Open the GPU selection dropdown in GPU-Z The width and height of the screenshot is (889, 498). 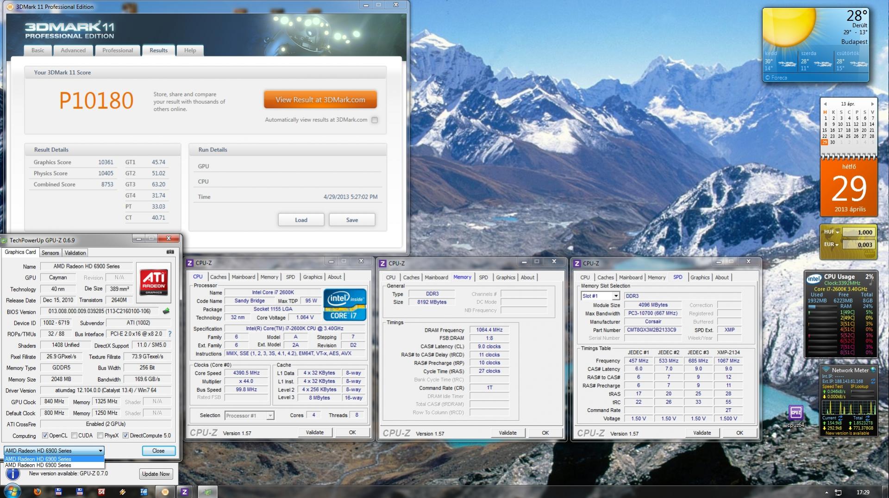[x=54, y=451]
